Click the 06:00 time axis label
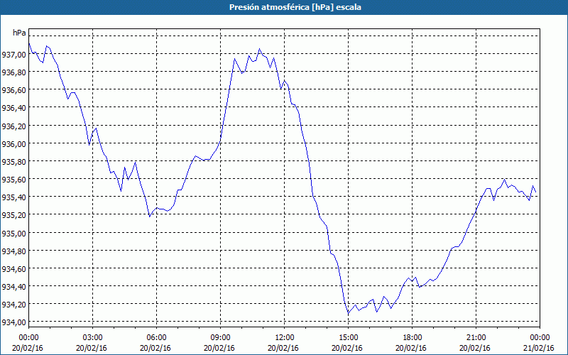Viewport: 568px width, 355px height. click(x=156, y=338)
